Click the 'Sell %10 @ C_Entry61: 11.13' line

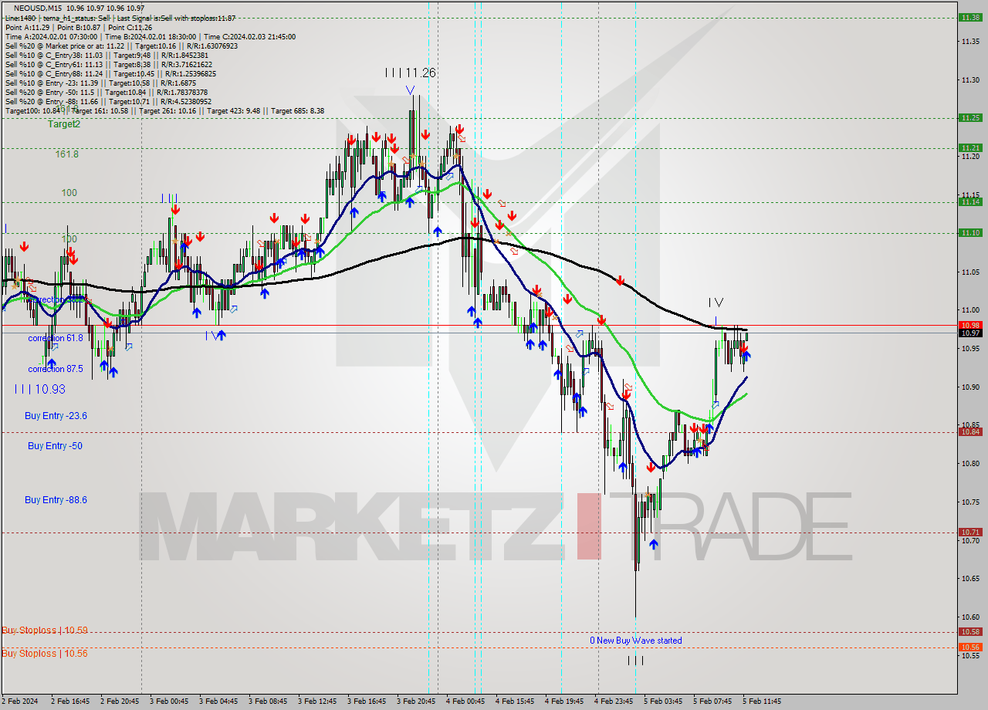pos(110,64)
